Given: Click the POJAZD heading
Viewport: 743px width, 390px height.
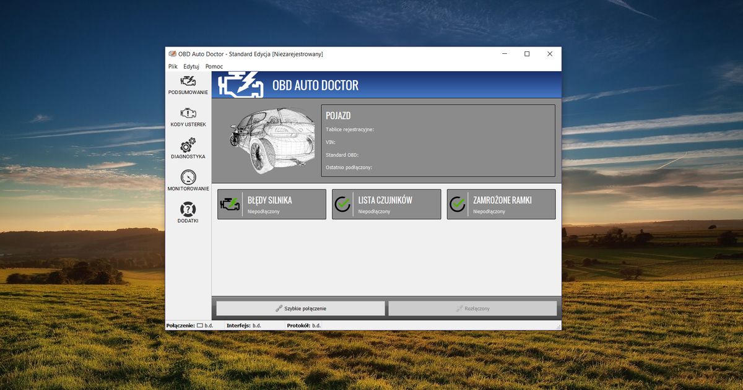Looking at the screenshot, I should coord(338,116).
